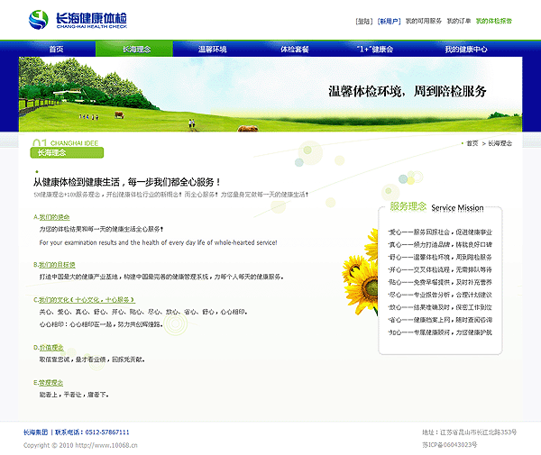Screen dimensions: 541x455
Task: Click the A.我们的使命 heading
Action: coord(52,217)
